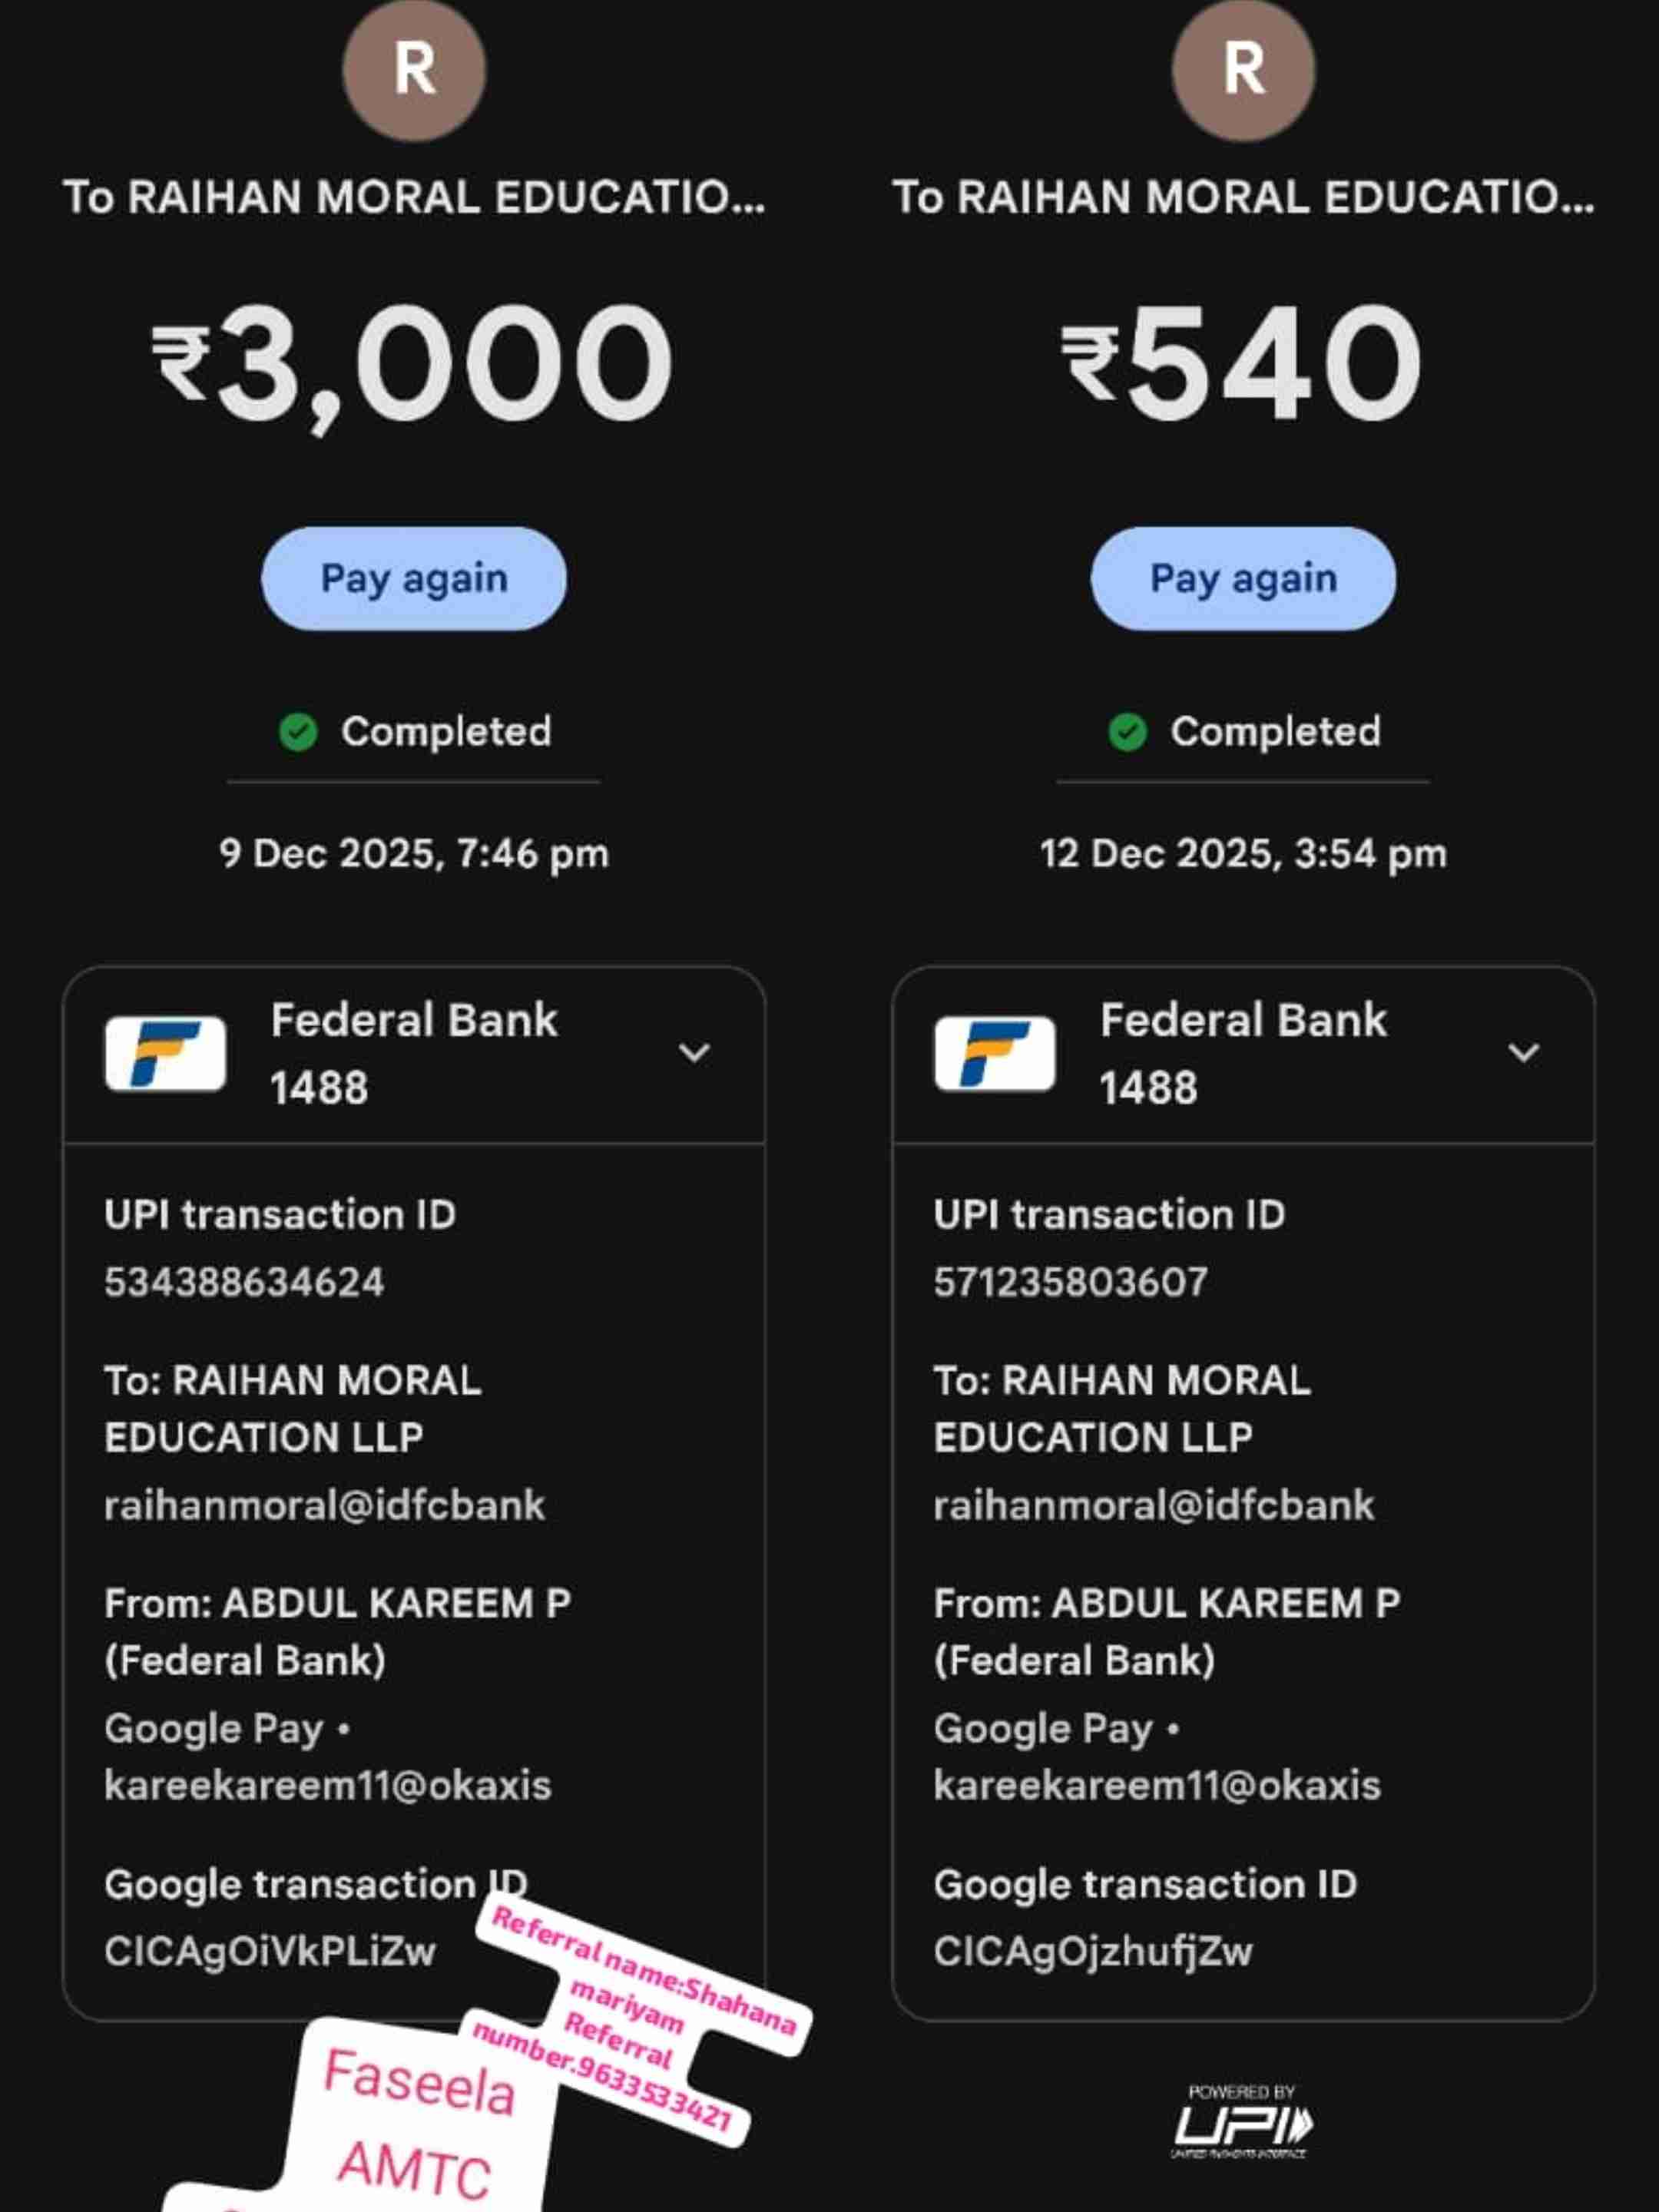
Task: Tap the R avatar on the ₹540 payment
Action: point(1243,68)
